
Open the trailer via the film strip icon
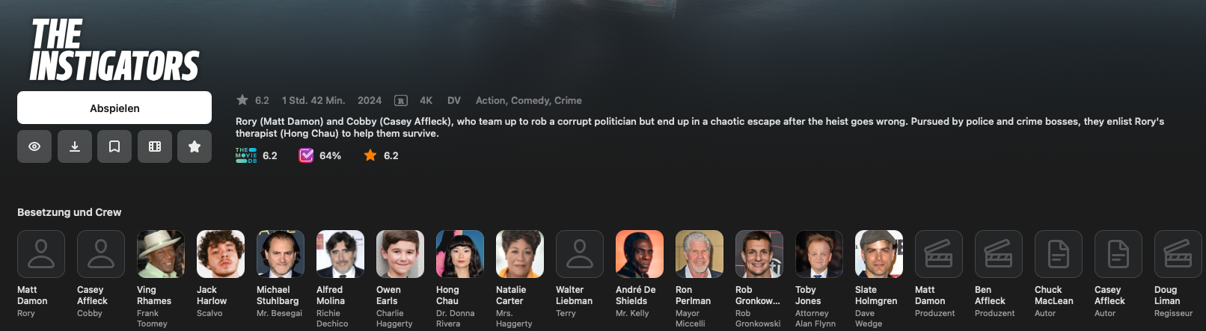155,146
